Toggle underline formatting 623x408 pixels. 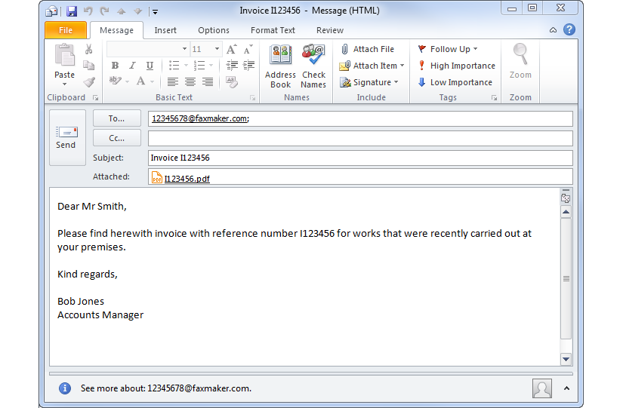tap(150, 66)
